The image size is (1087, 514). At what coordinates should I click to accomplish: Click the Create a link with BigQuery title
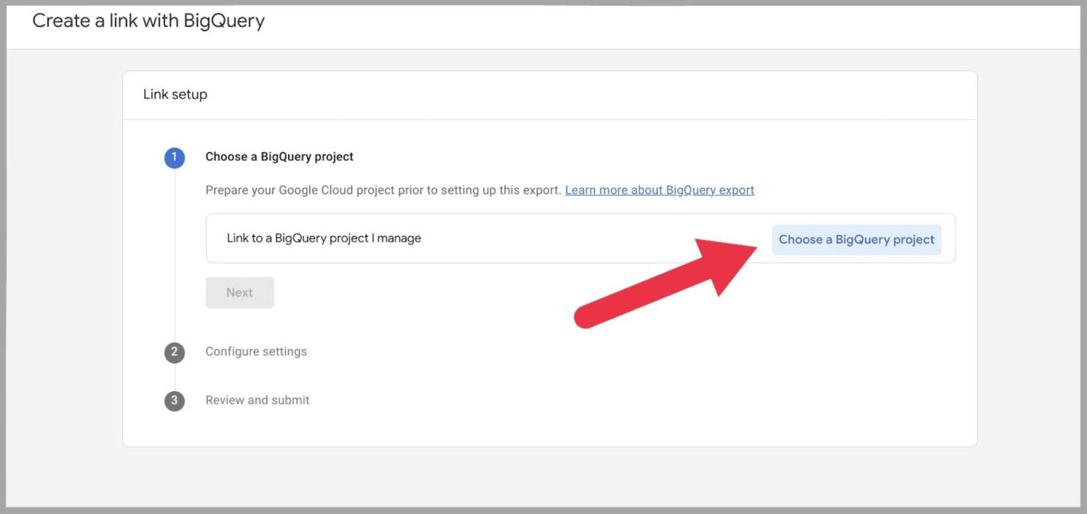click(148, 21)
